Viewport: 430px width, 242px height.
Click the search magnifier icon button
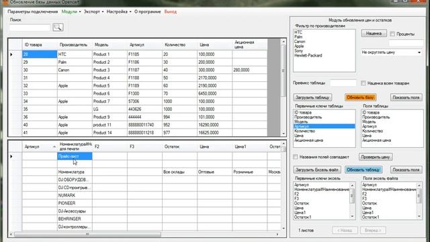pyautogui.click(x=58, y=27)
